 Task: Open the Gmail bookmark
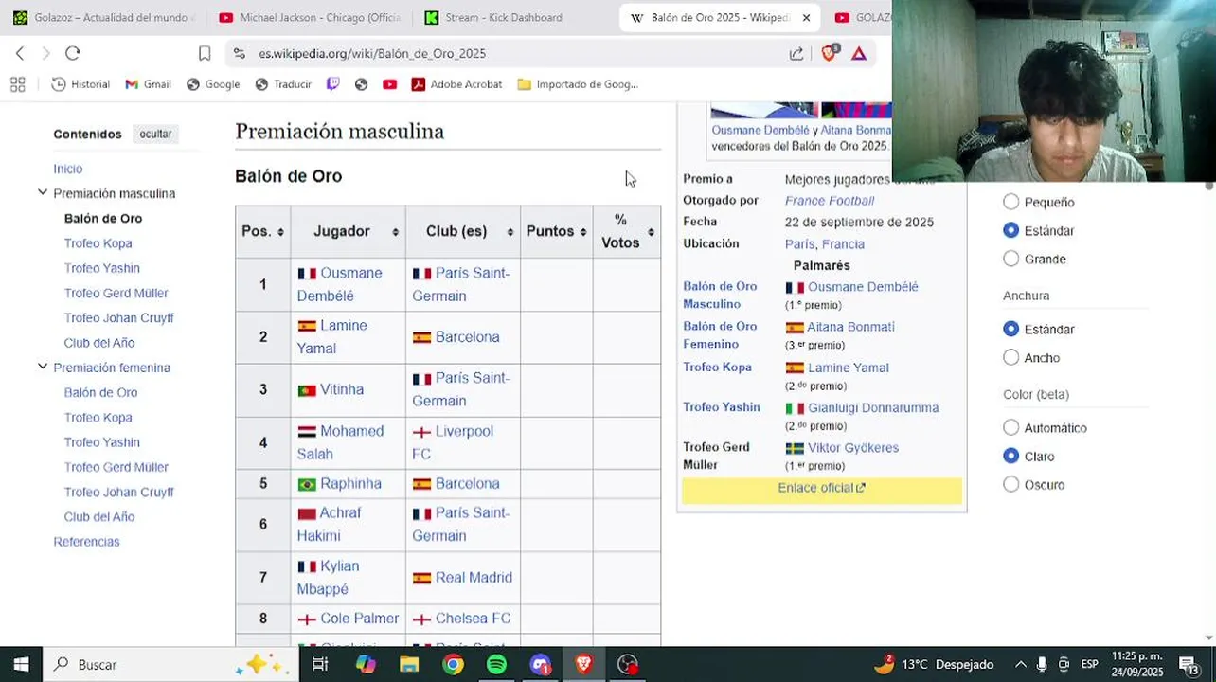(149, 84)
